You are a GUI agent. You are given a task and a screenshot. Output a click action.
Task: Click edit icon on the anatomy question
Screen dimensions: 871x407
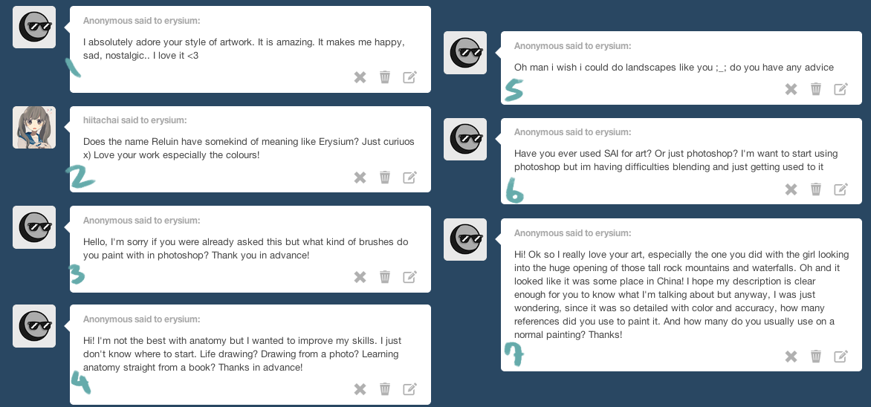click(409, 389)
